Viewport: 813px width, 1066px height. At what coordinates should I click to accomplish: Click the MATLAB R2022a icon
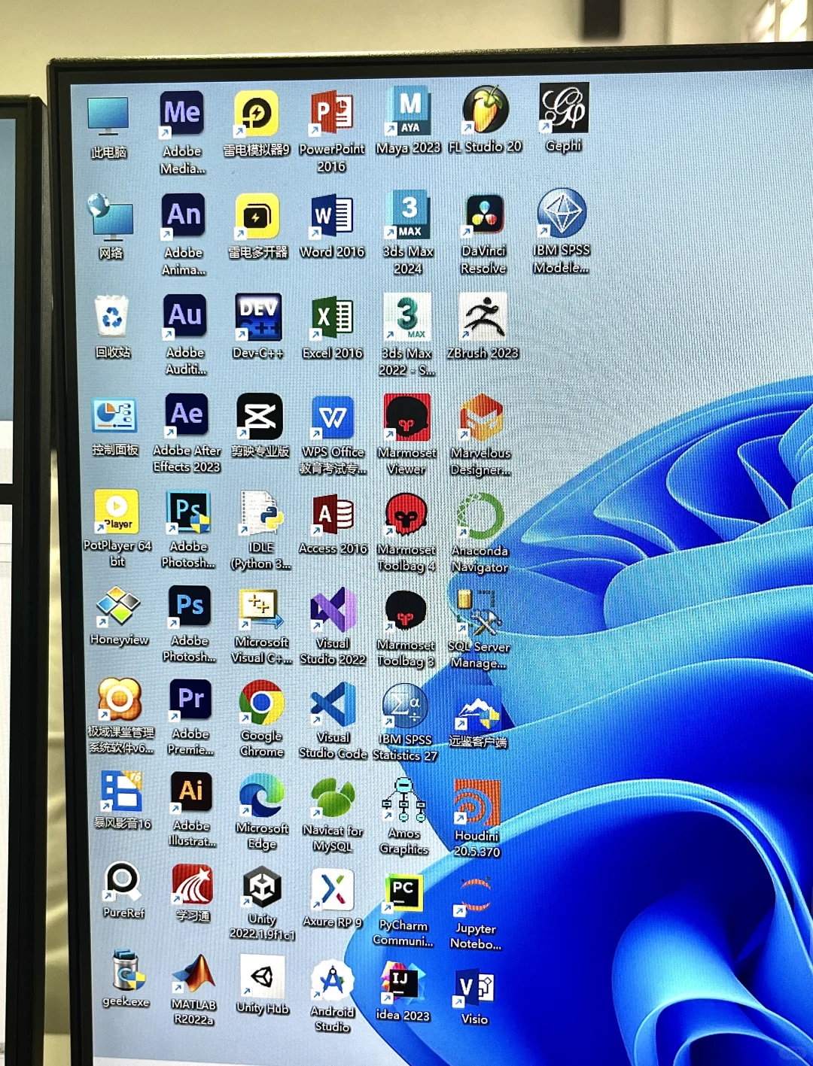[x=194, y=973]
